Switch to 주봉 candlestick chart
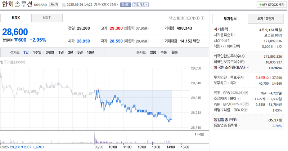This screenshot has height=151, width=288. pos(163,52)
